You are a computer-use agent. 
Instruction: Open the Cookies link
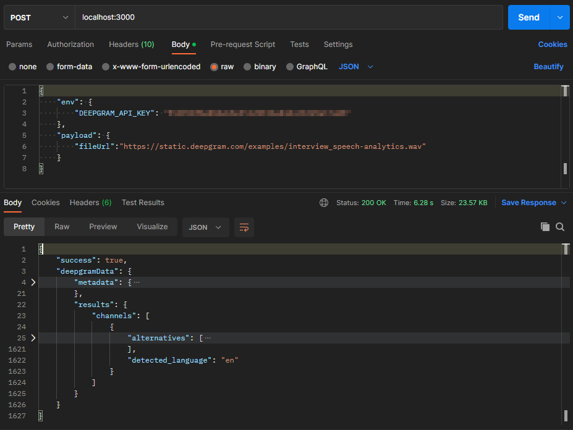click(553, 44)
